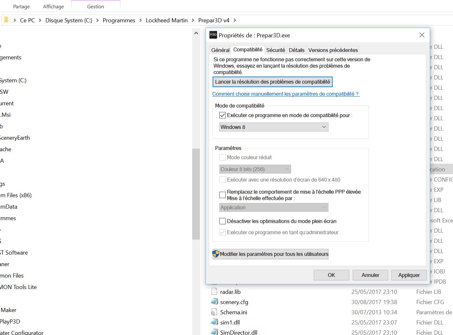Open the Sécurité tab
Image resolution: width=453 pixels, height=335 pixels.
pos(276,50)
